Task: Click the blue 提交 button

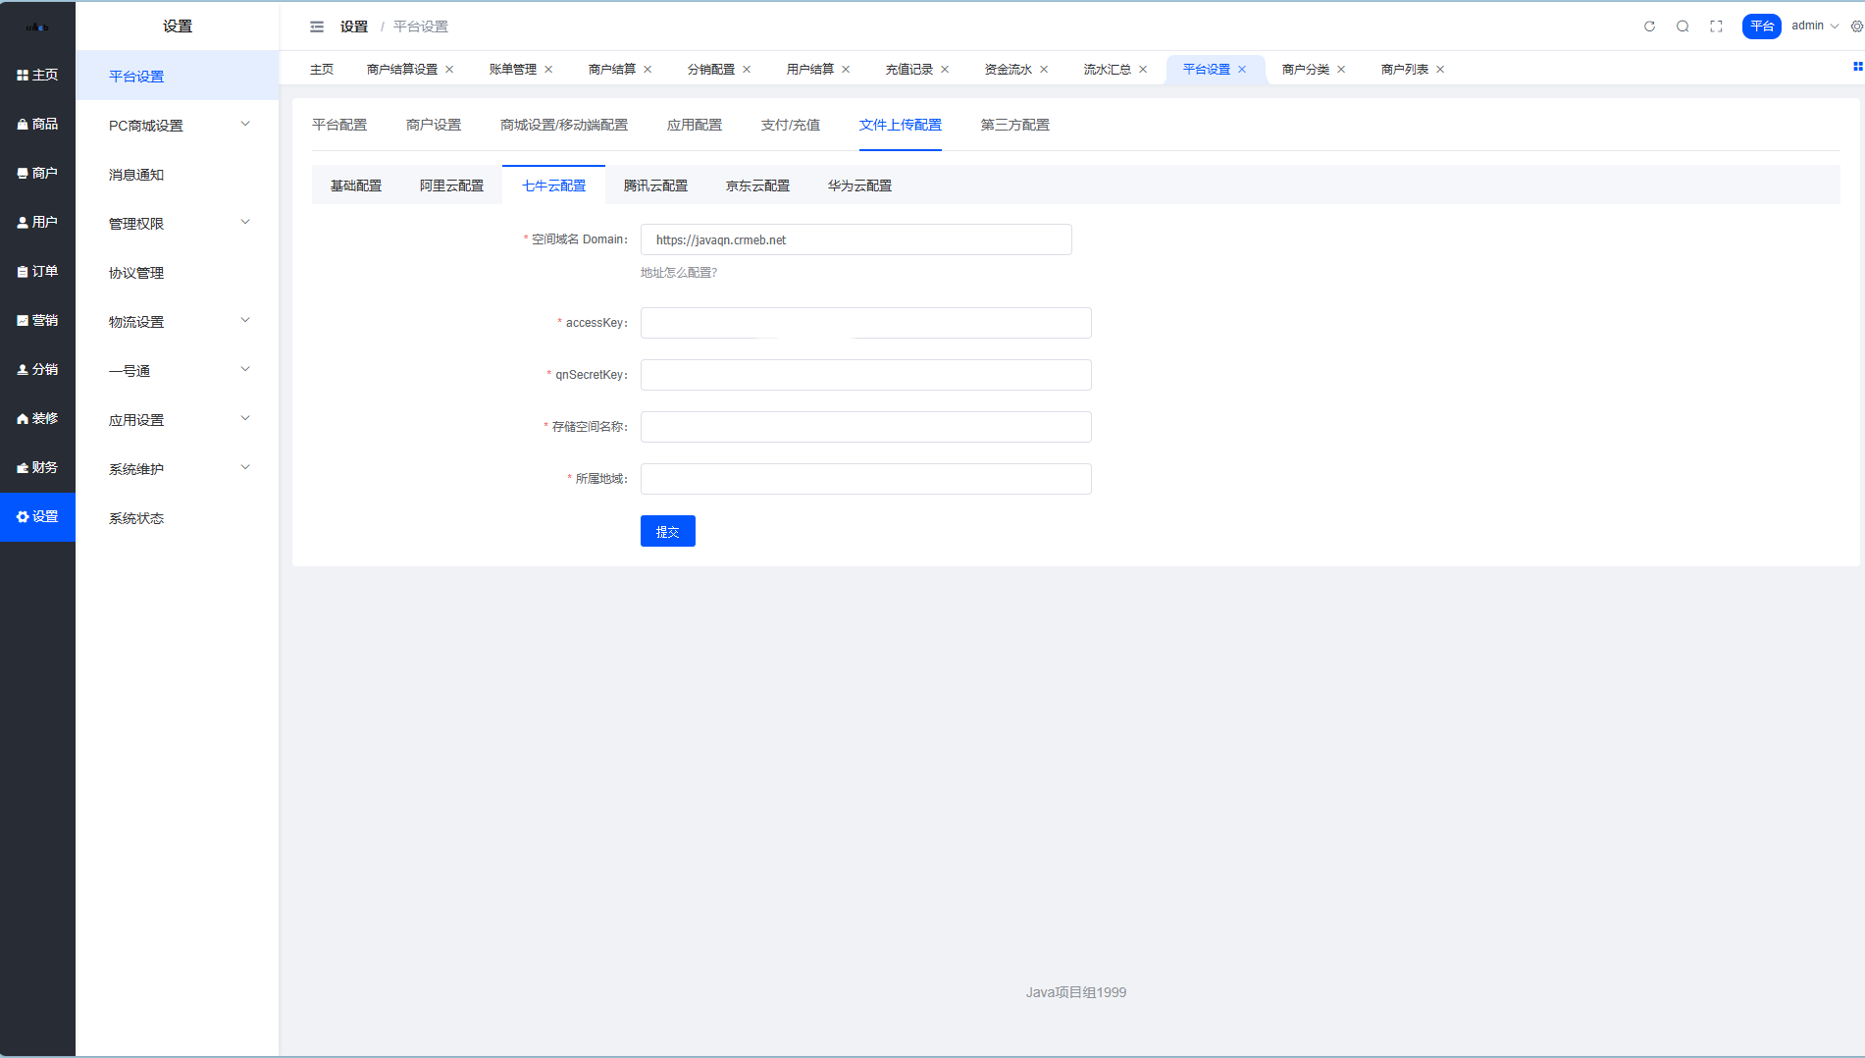Action: pyautogui.click(x=667, y=531)
